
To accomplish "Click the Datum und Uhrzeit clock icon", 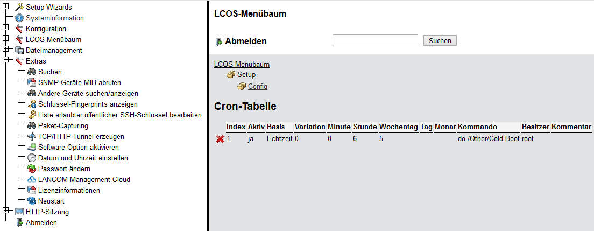I will [x=32, y=158].
